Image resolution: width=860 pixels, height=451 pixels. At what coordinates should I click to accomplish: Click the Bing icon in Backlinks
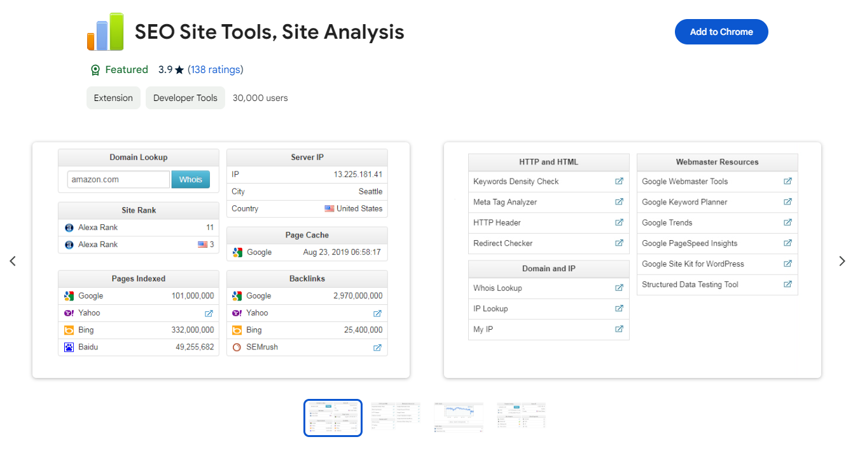237,330
